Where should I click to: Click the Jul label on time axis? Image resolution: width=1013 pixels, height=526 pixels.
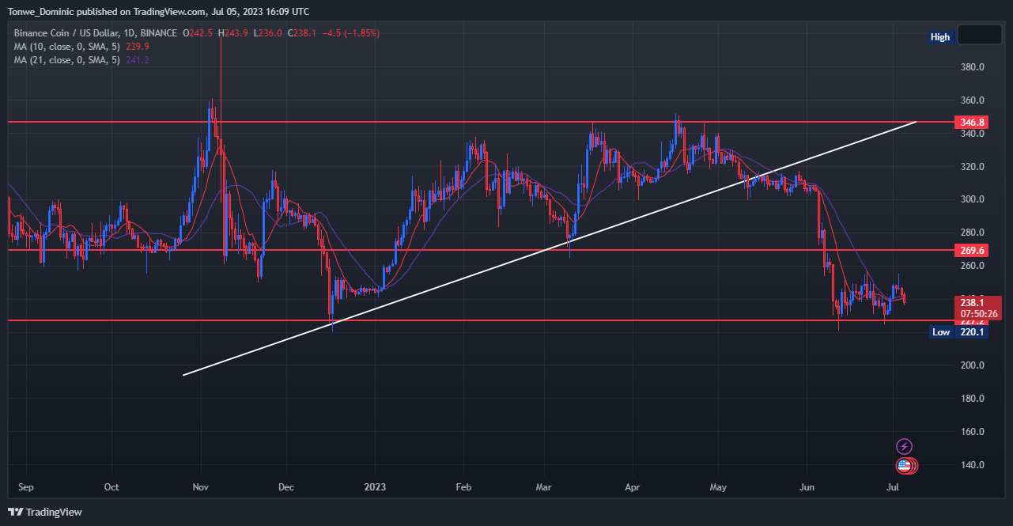pos(894,487)
